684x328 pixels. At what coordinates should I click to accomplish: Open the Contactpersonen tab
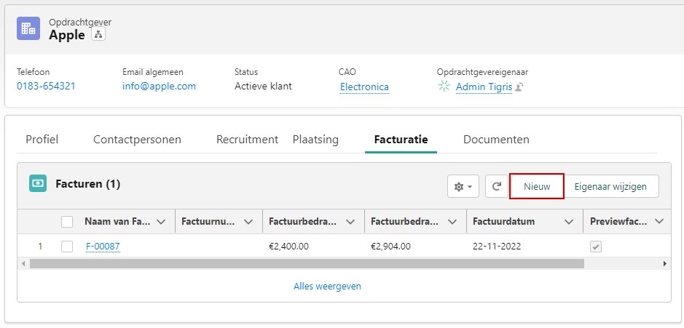point(137,140)
